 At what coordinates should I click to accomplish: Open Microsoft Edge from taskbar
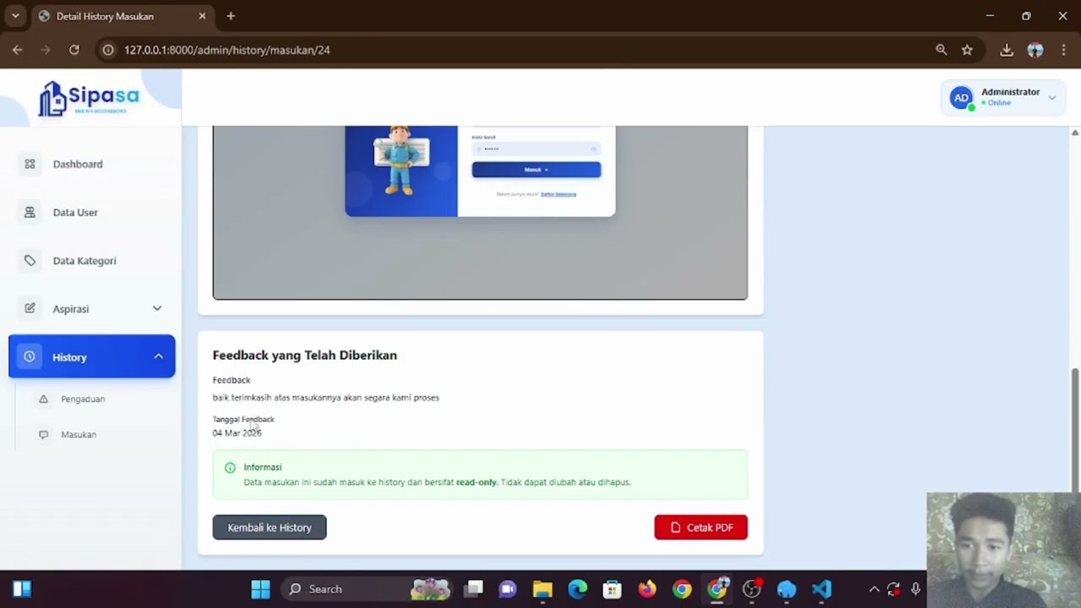coord(578,589)
